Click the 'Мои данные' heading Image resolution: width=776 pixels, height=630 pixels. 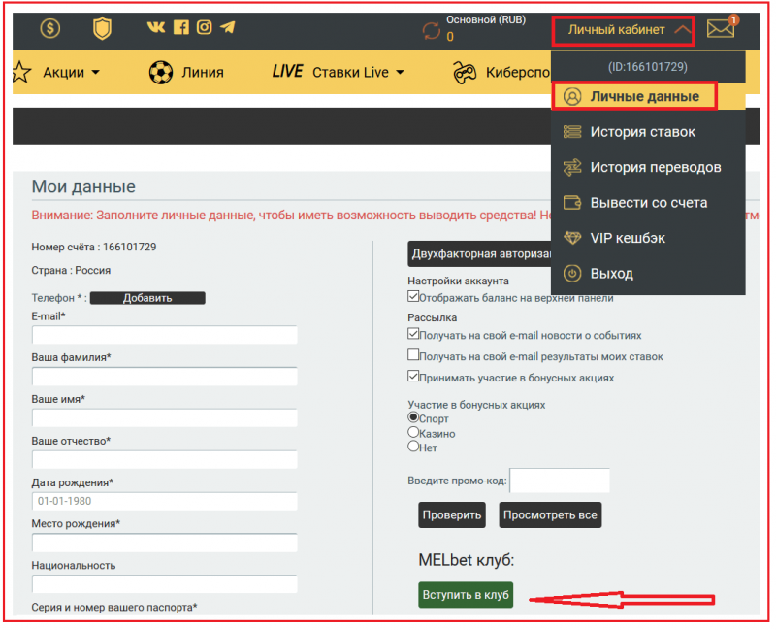tap(83, 186)
